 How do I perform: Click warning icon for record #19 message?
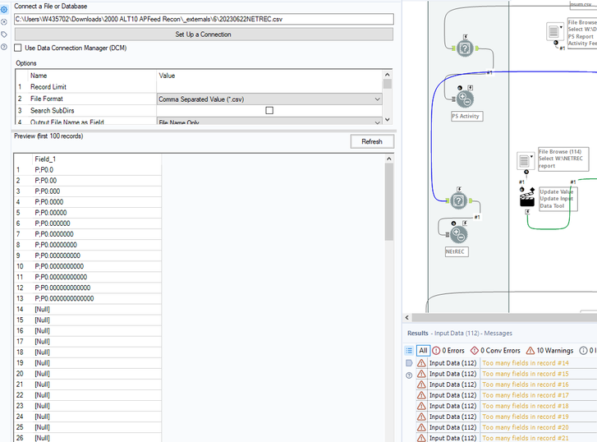click(421, 417)
